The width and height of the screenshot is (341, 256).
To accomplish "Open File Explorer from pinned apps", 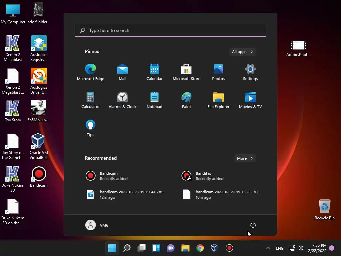I will [218, 100].
